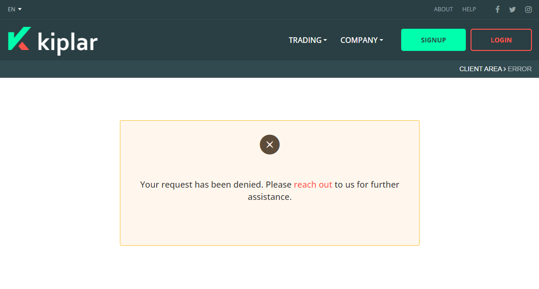
Task: Click the LOGIN button
Action: coord(501,40)
